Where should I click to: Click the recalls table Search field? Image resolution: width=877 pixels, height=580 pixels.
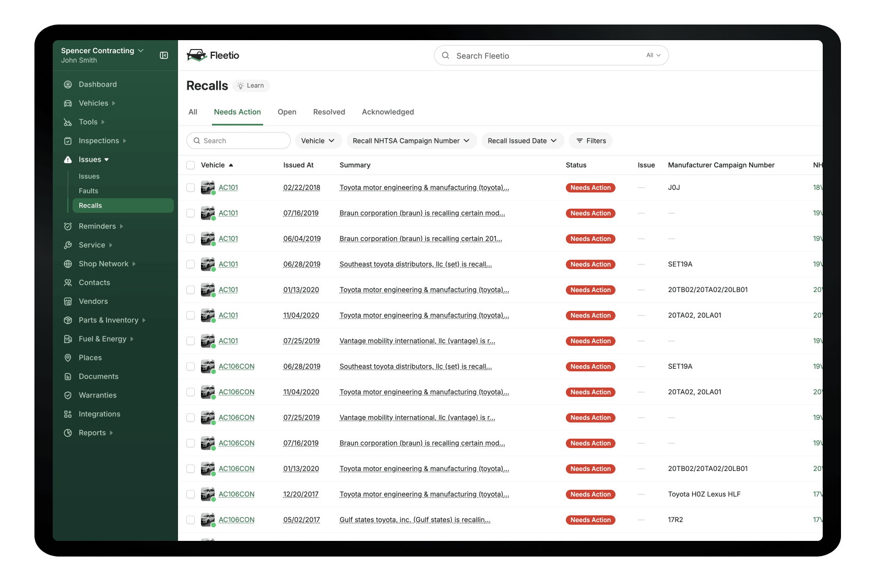click(239, 141)
